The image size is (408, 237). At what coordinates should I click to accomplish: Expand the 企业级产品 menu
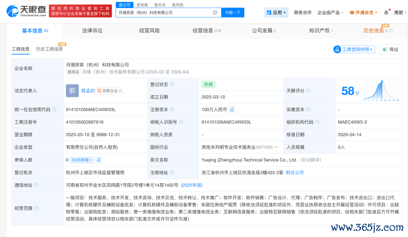pyautogui.click(x=330, y=13)
